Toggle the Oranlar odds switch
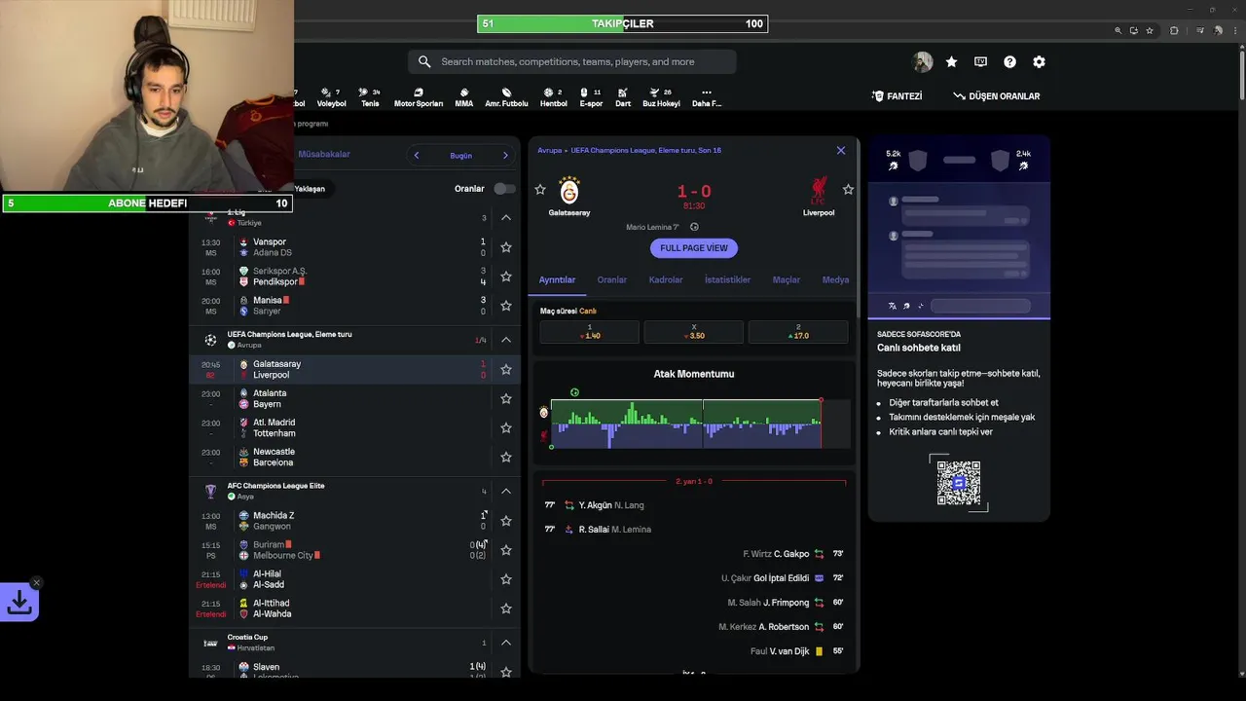Viewport: 1246px width, 701px height. click(504, 189)
